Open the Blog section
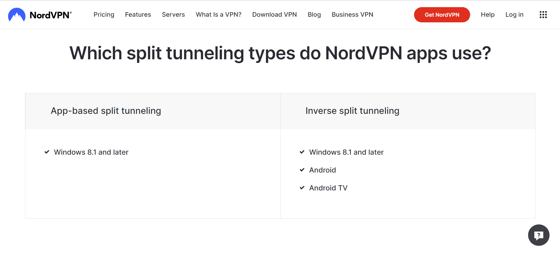 coord(314,14)
